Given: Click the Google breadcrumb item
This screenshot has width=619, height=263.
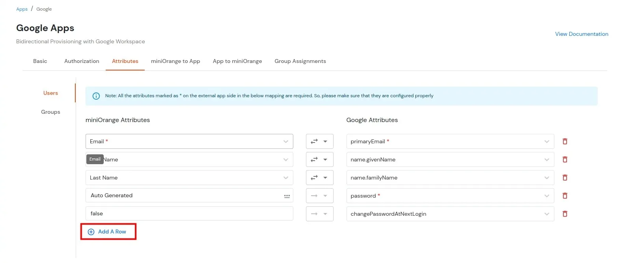Looking at the screenshot, I should 44,9.
